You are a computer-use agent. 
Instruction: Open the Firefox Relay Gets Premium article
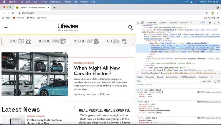point(44,121)
